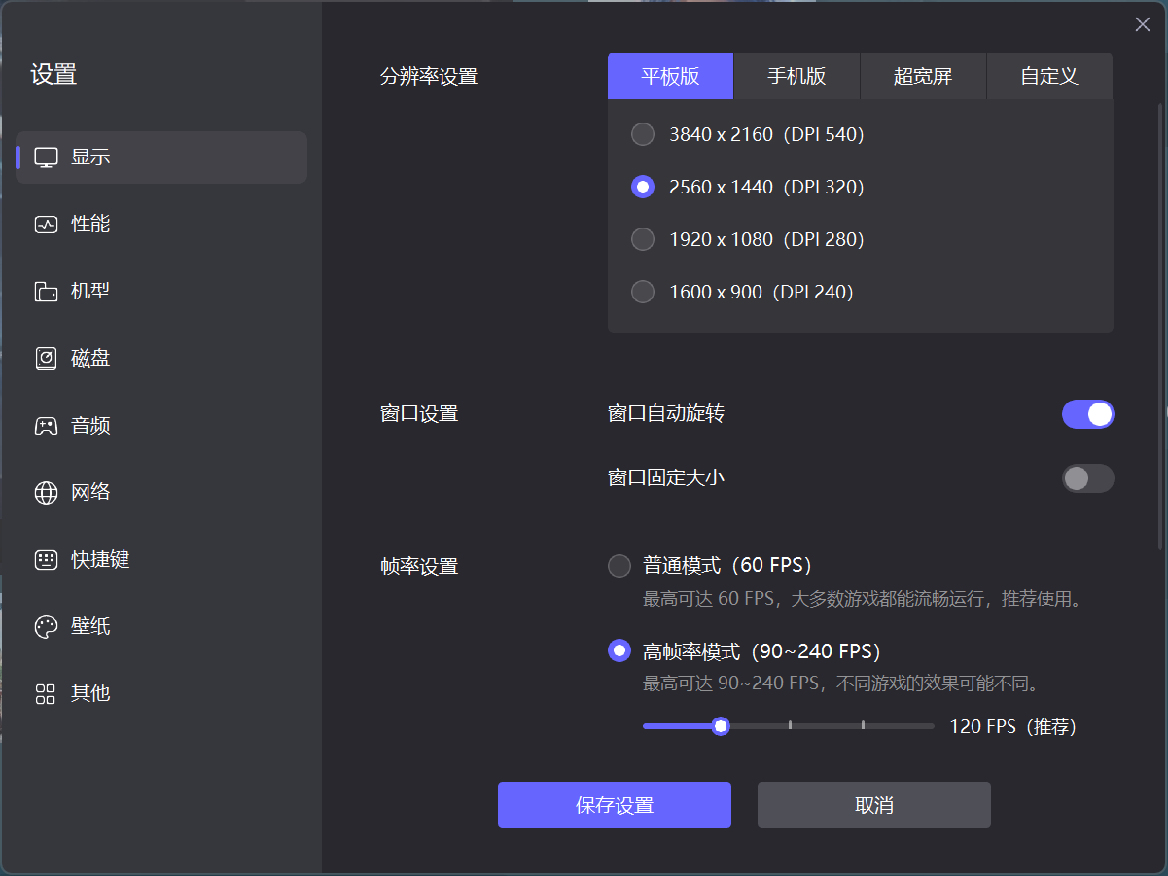Click the 保存设置 save button
The image size is (1168, 876).
(614, 804)
